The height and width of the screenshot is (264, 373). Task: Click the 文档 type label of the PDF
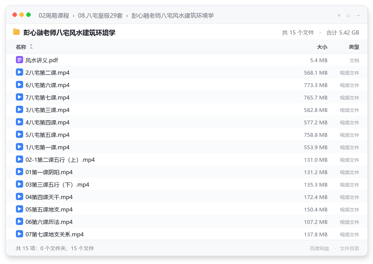click(354, 60)
